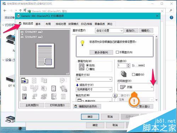
Task: Decrease copies with the spinner down arrow
Action: pyautogui.click(x=129, y=67)
